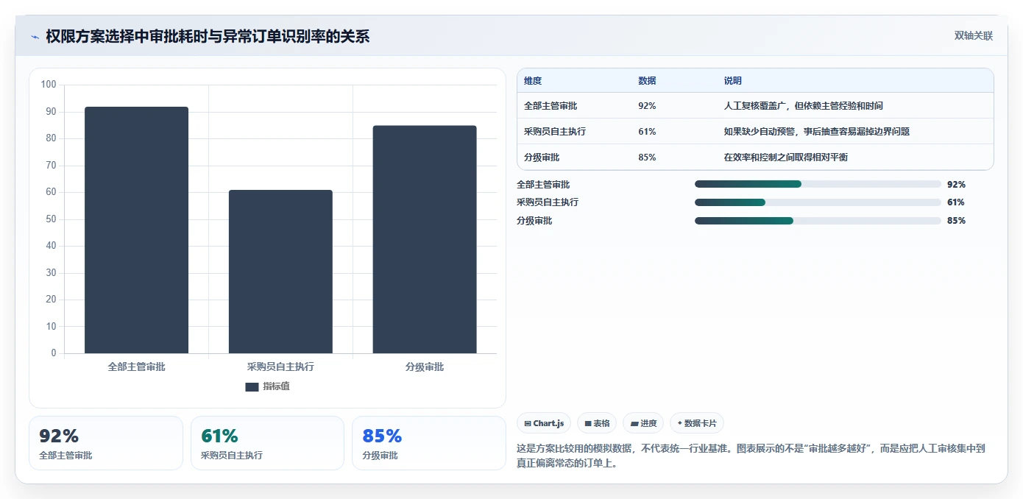Screen dimensions: 1023x499
Task: Click the 全部主管审批 bar in chart
Action: click(x=136, y=230)
